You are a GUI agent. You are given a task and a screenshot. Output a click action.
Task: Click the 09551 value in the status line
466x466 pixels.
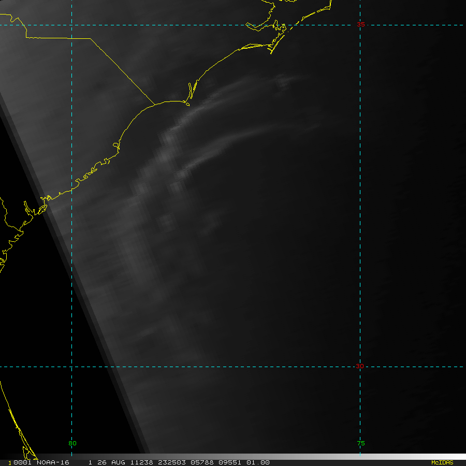pos(230,462)
